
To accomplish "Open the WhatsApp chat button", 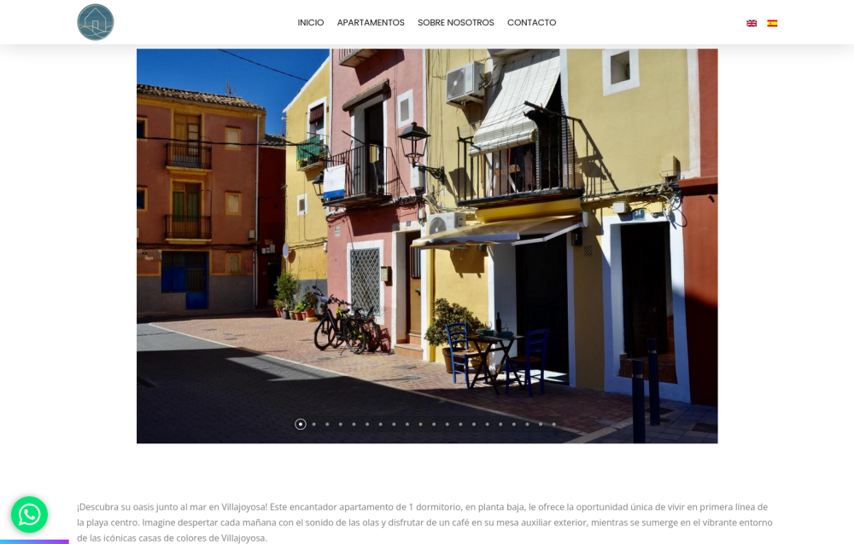I will 29,514.
